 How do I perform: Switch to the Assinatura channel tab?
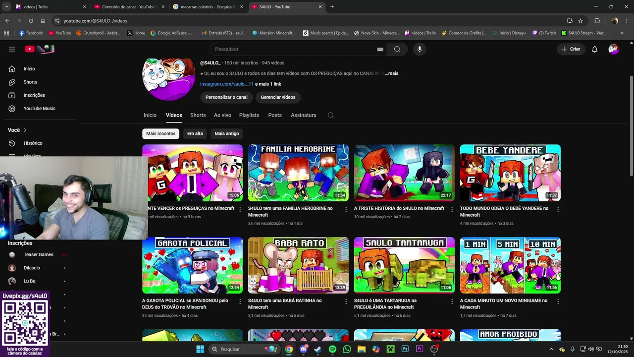pyautogui.click(x=304, y=115)
